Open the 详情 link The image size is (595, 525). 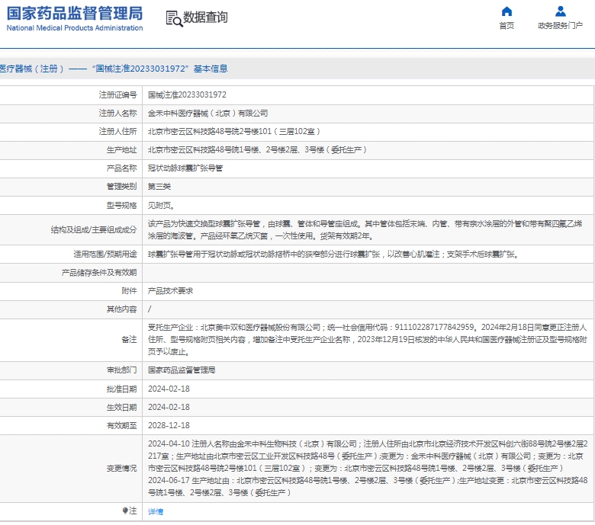pos(156,512)
